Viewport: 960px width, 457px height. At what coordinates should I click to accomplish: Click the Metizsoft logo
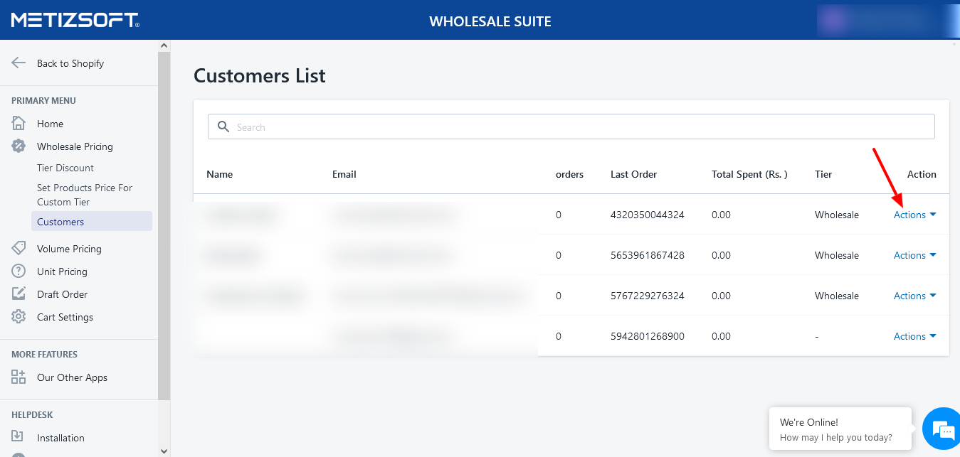tap(75, 20)
